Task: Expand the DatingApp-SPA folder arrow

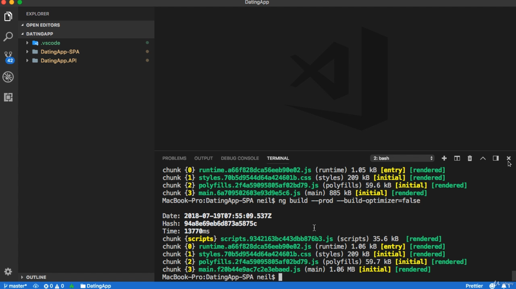Action: pyautogui.click(x=27, y=52)
